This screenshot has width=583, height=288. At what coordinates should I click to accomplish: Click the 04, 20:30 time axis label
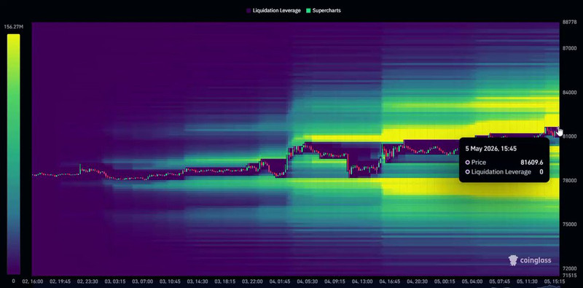(x=418, y=281)
